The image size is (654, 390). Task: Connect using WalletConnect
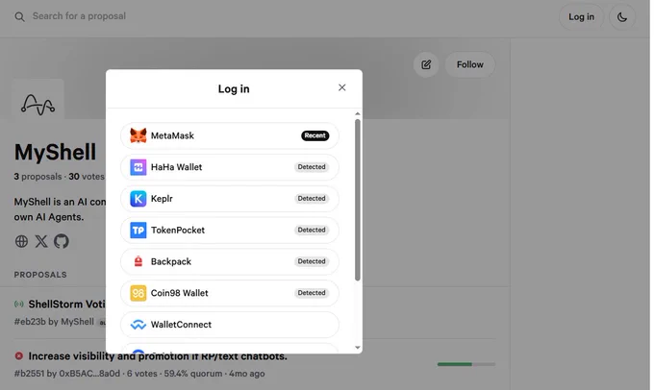[230, 325]
